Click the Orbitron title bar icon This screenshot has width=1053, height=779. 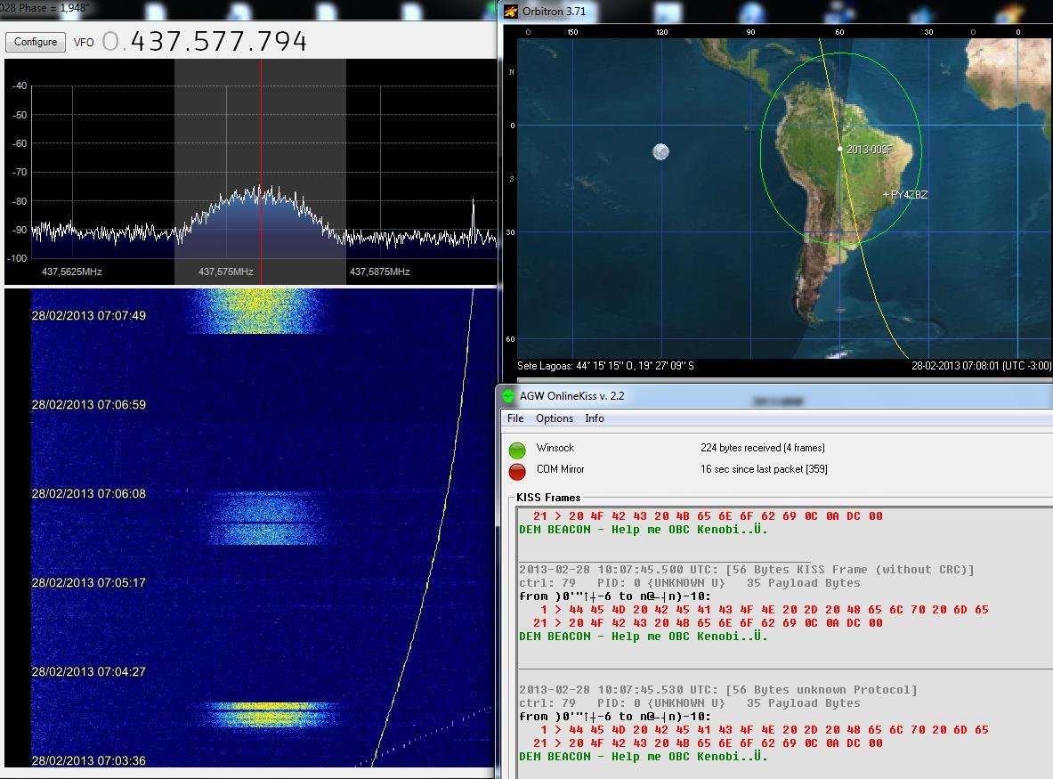(x=510, y=12)
